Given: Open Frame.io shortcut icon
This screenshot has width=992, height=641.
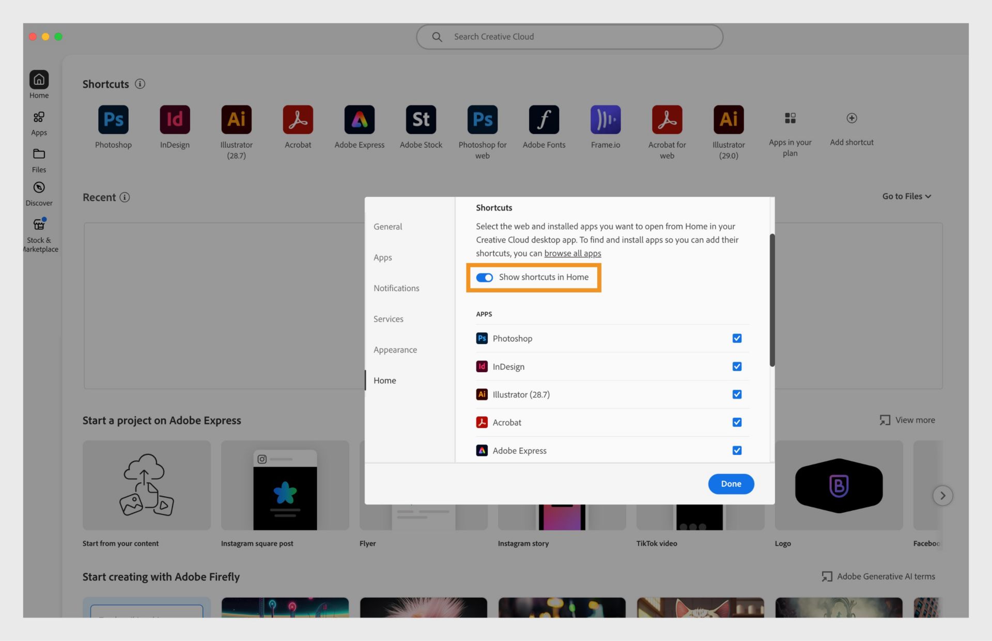Looking at the screenshot, I should [x=606, y=119].
